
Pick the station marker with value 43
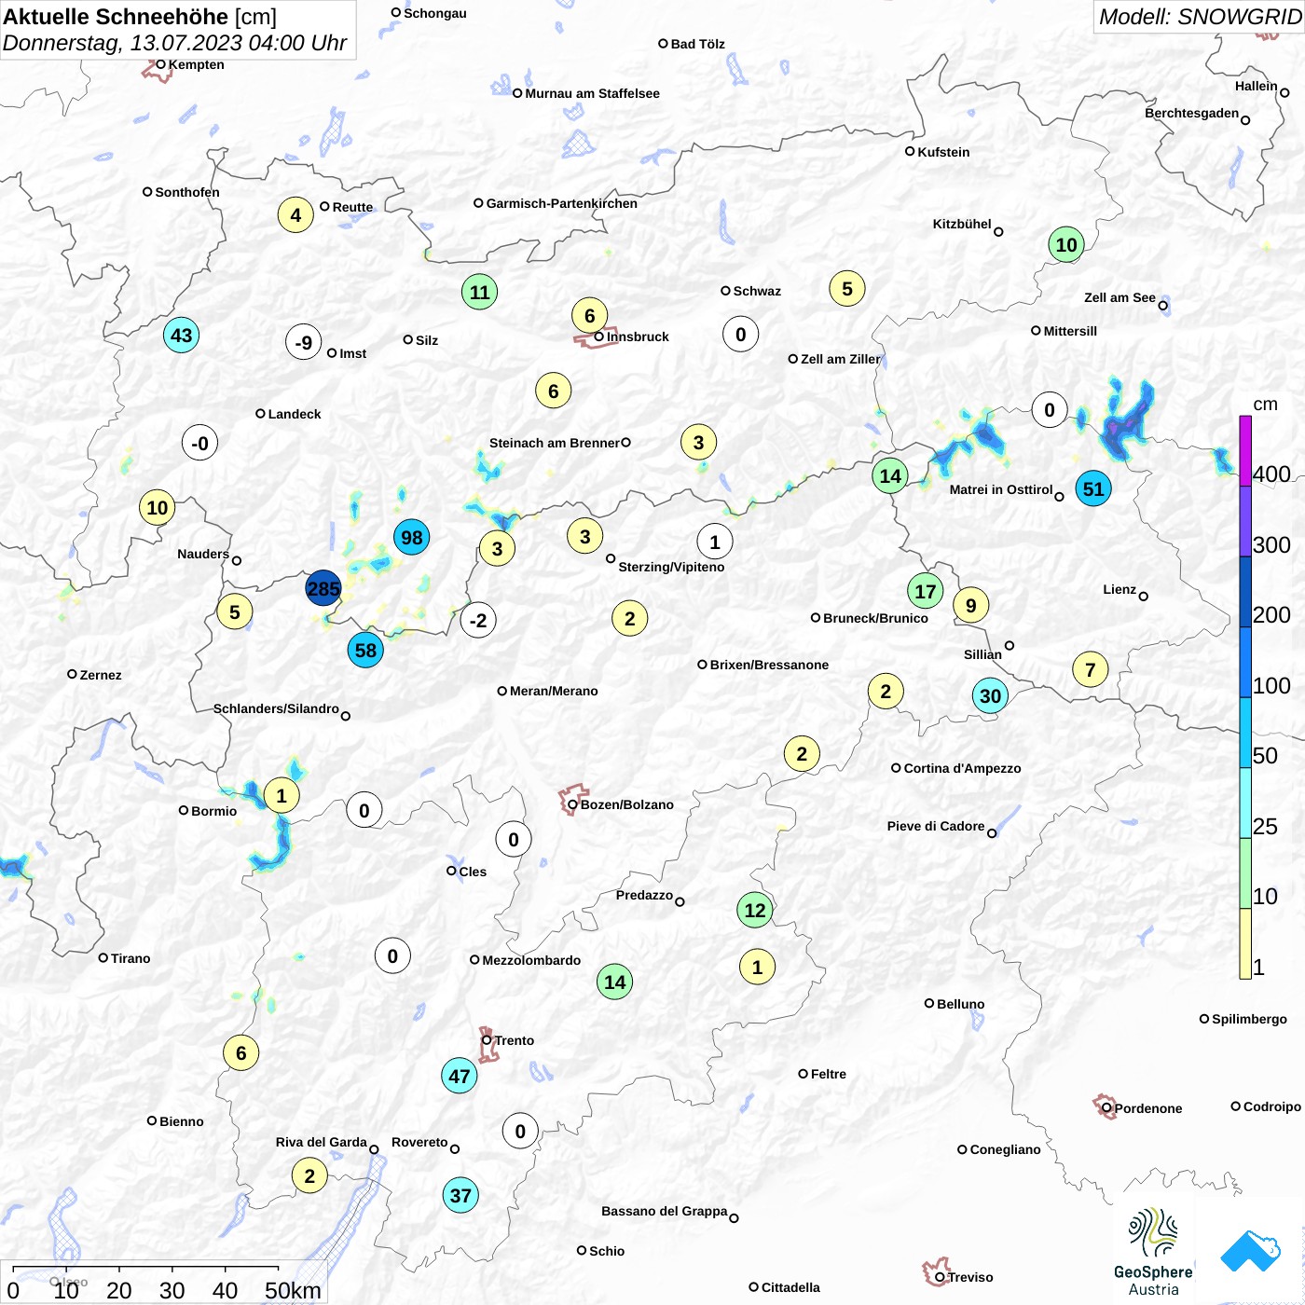182,335
